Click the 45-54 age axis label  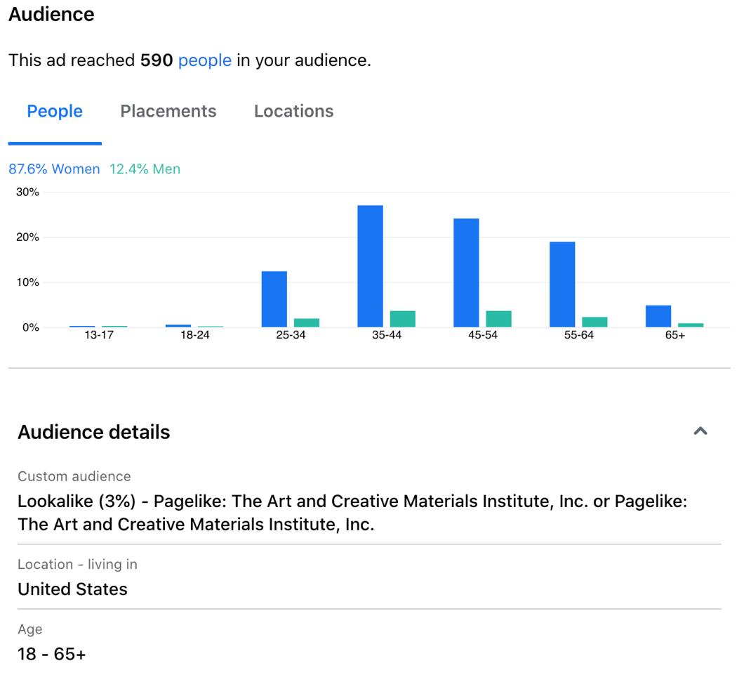[483, 335]
